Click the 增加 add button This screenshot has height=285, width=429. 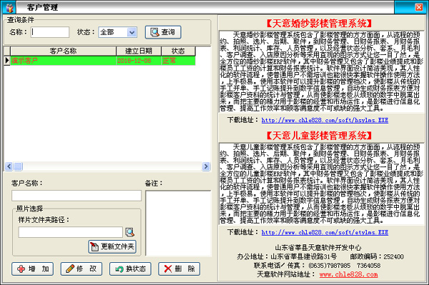tap(33, 269)
